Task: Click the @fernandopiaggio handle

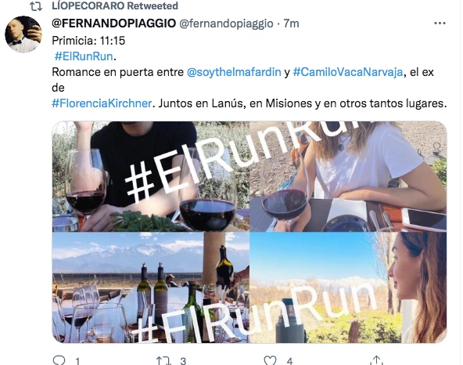Action: 226,23
